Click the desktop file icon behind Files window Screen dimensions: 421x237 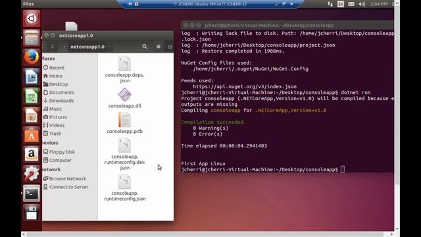click(x=71, y=26)
